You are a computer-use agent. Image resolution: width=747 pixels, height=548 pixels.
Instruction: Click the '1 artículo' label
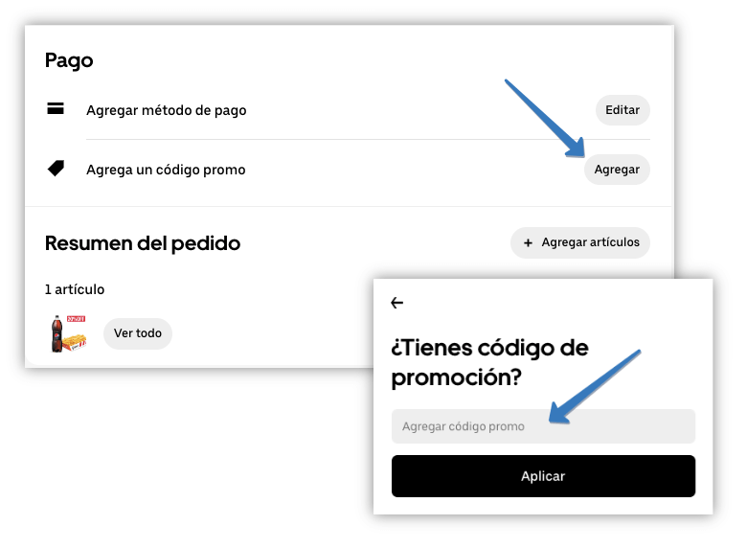75,289
